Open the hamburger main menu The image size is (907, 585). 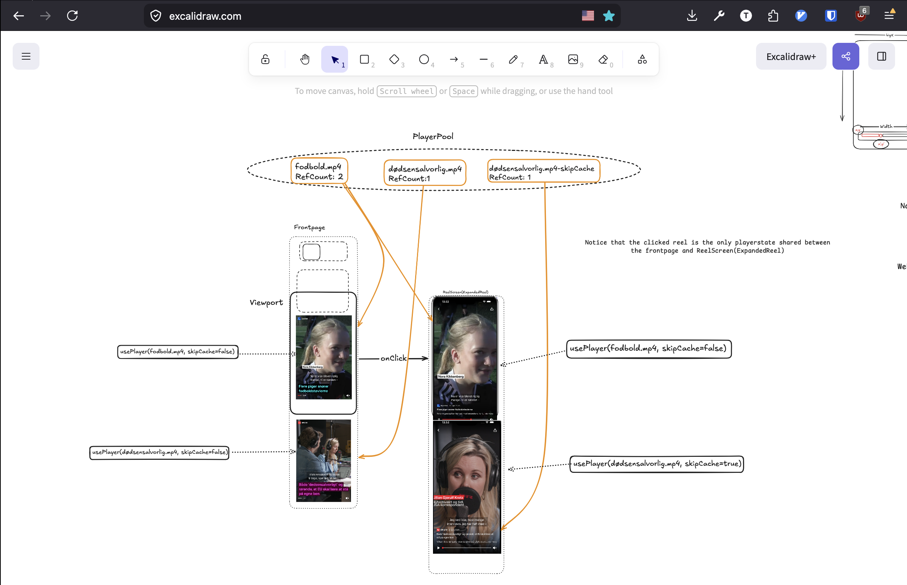point(26,56)
